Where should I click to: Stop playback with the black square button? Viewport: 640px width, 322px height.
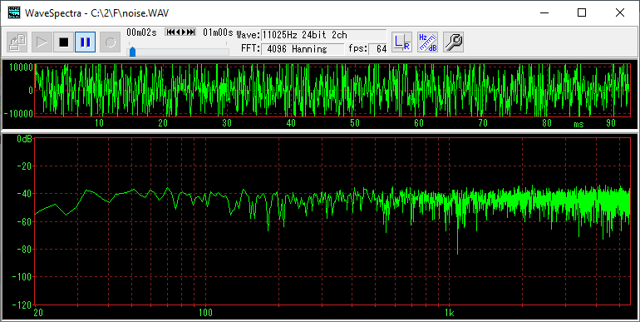(64, 42)
